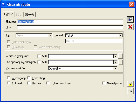Viewport: 136px width, 102px height.
Task: Click ellipsis button beside Wartość domyślna
Action: [121, 56]
